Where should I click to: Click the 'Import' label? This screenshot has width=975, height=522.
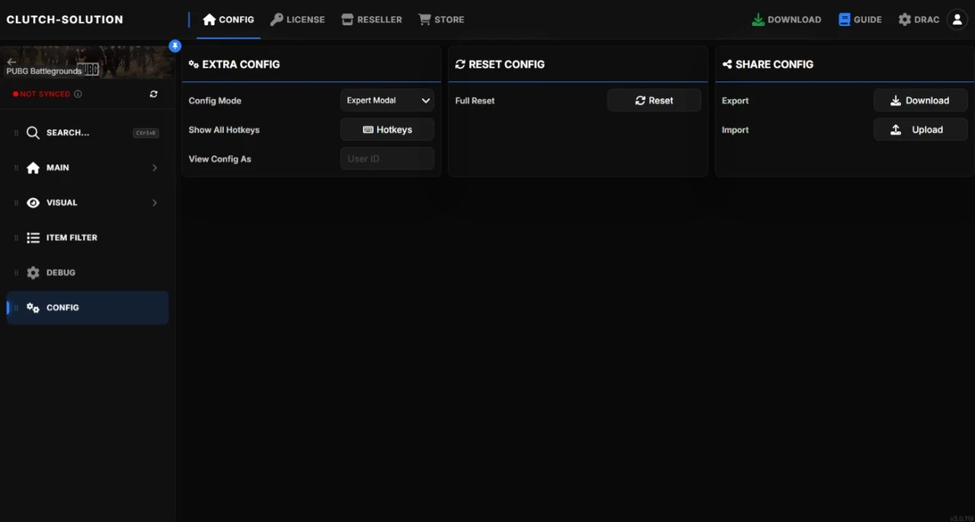click(x=735, y=129)
